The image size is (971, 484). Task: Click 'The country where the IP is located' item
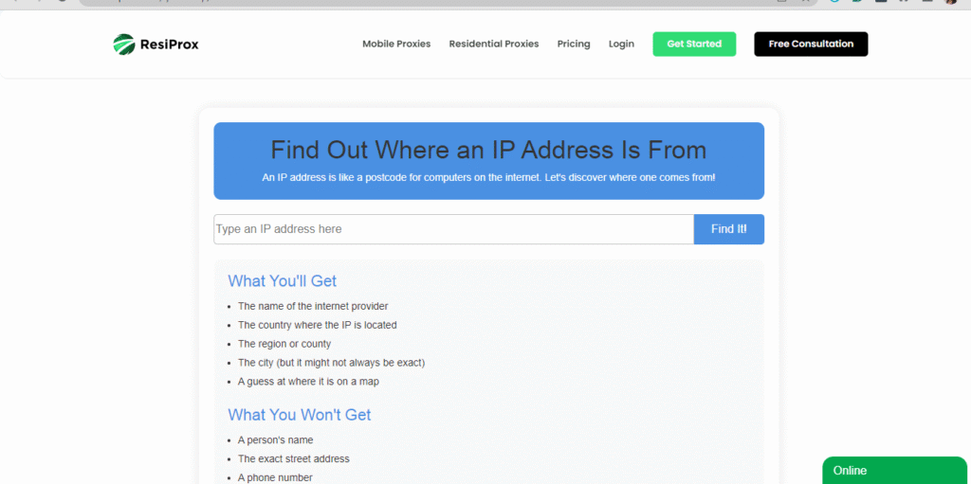[x=317, y=325]
